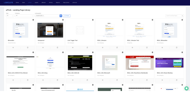Copy the REAL | Bitwarden landing page
This screenshot has width=190, height=105.
click(177, 47)
